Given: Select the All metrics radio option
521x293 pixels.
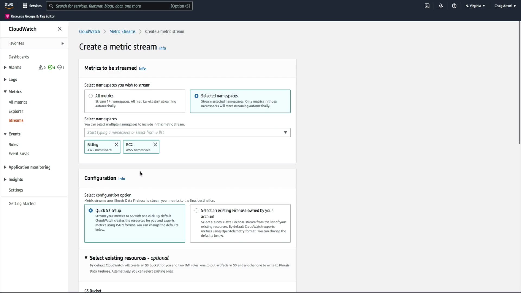Looking at the screenshot, I should (x=91, y=96).
